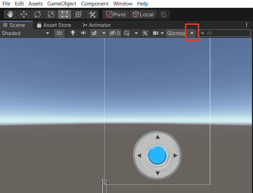Click joystick left arrow

[139, 156]
